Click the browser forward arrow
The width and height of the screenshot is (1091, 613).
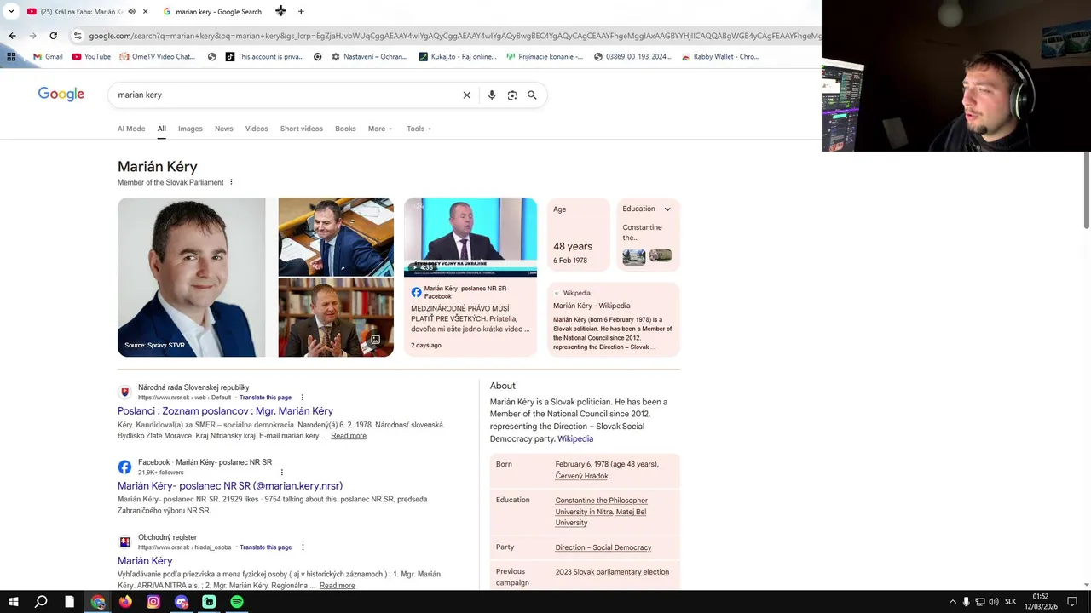pos(32,36)
